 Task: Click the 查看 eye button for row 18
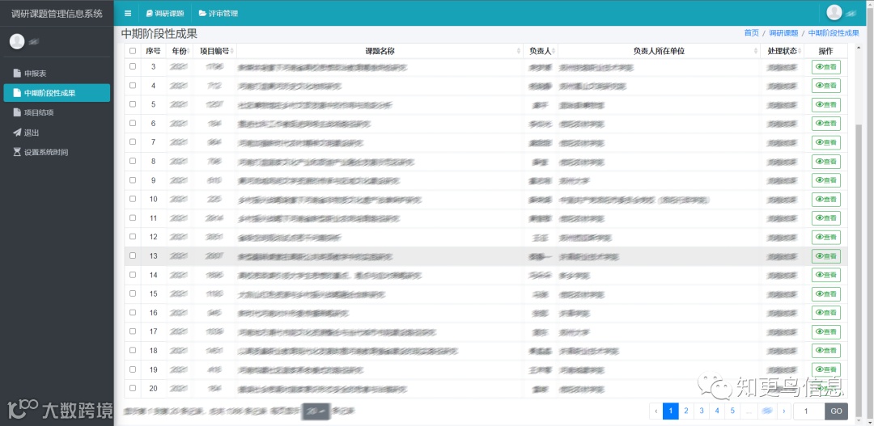(826, 351)
